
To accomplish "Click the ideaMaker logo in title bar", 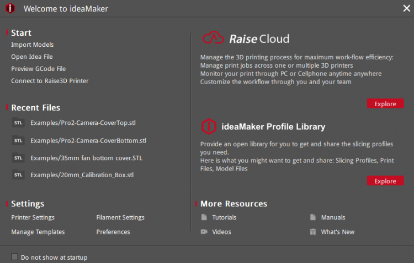I will 10,8.
